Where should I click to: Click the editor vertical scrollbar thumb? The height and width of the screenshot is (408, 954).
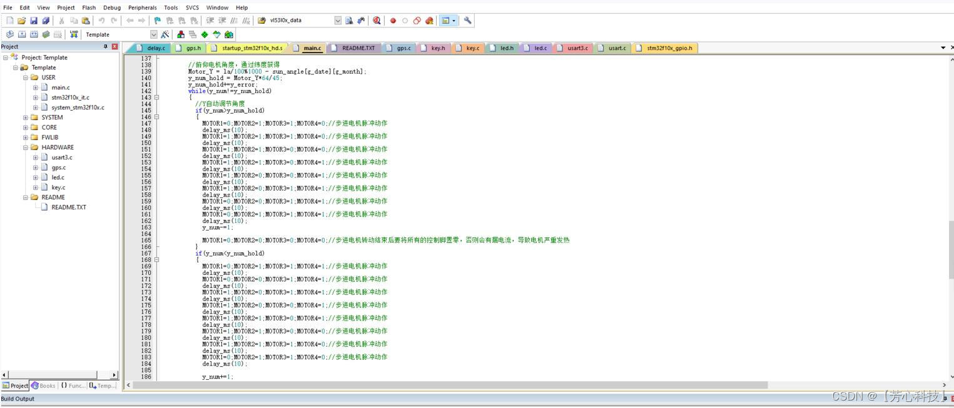coord(951,249)
